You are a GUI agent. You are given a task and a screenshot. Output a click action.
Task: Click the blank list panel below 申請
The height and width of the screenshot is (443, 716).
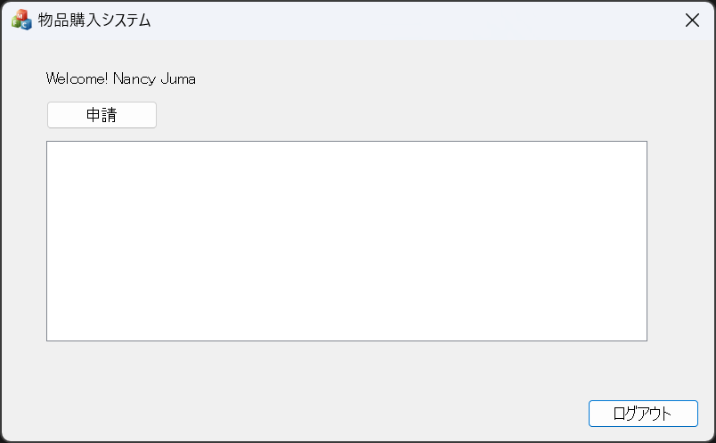click(x=346, y=241)
